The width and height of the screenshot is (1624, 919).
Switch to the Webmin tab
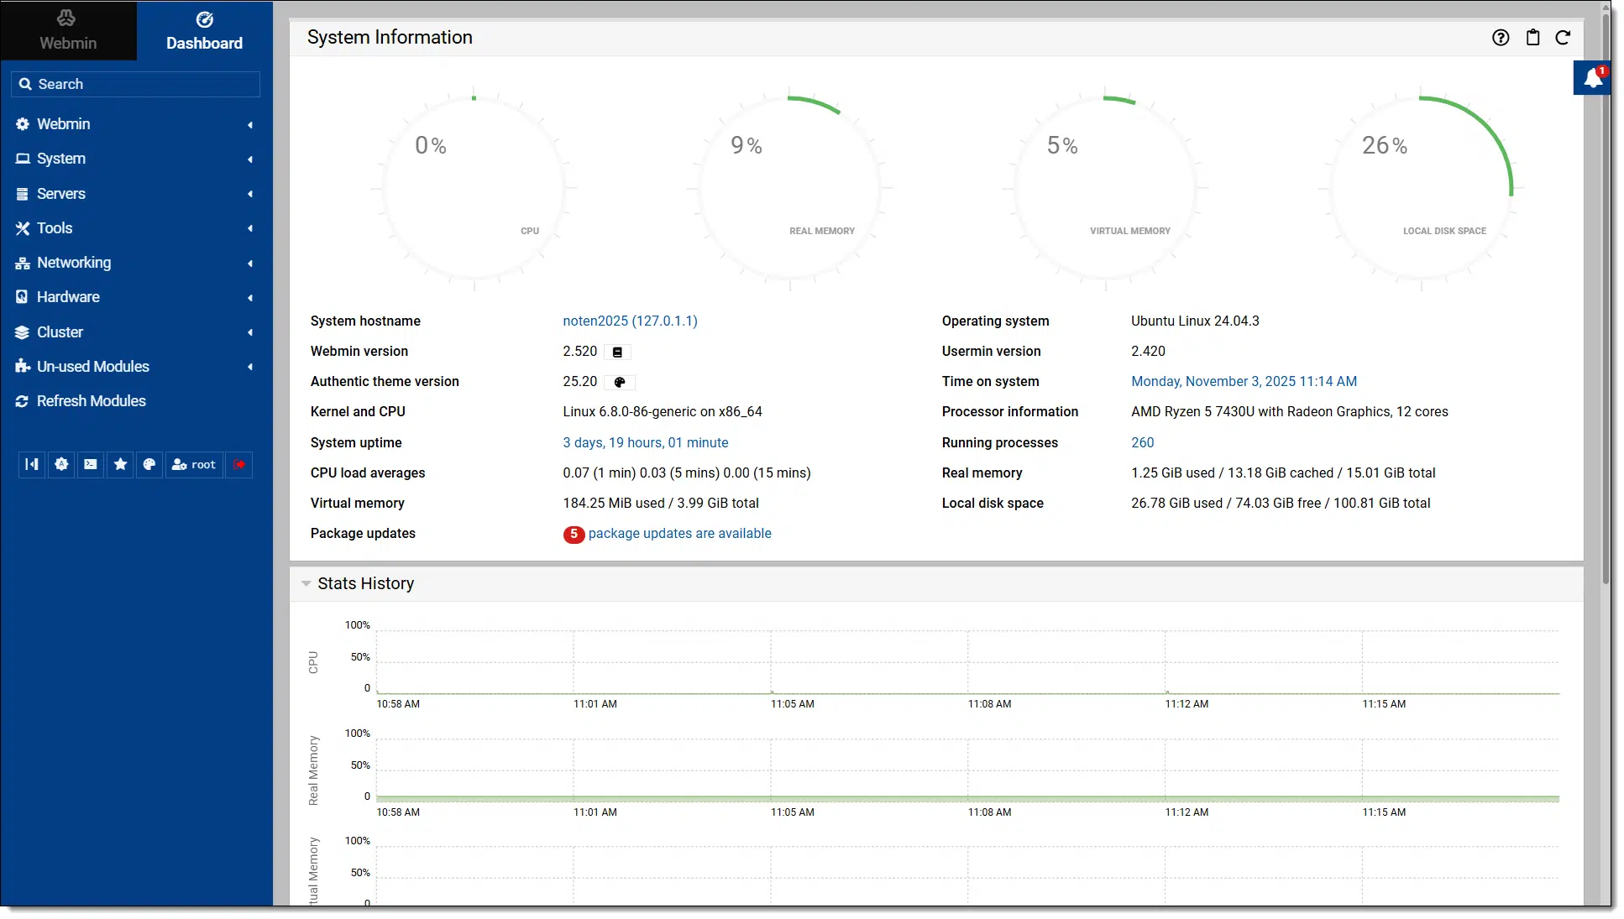(x=68, y=30)
